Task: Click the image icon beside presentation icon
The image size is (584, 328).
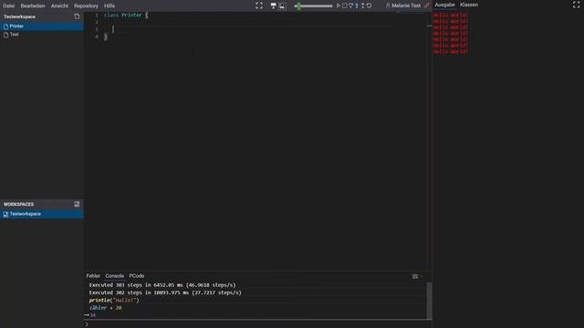Action: pos(282,5)
